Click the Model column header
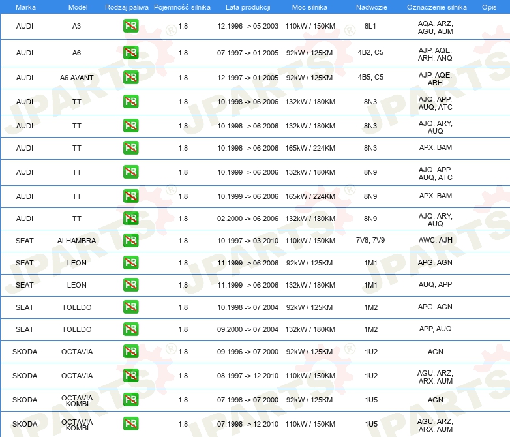The width and height of the screenshot is (510, 437). (x=78, y=7)
